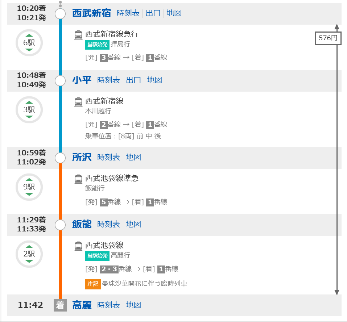347x322 pixels.
Task: Open 時刻表 for 西武新宿 station
Action: (x=128, y=13)
